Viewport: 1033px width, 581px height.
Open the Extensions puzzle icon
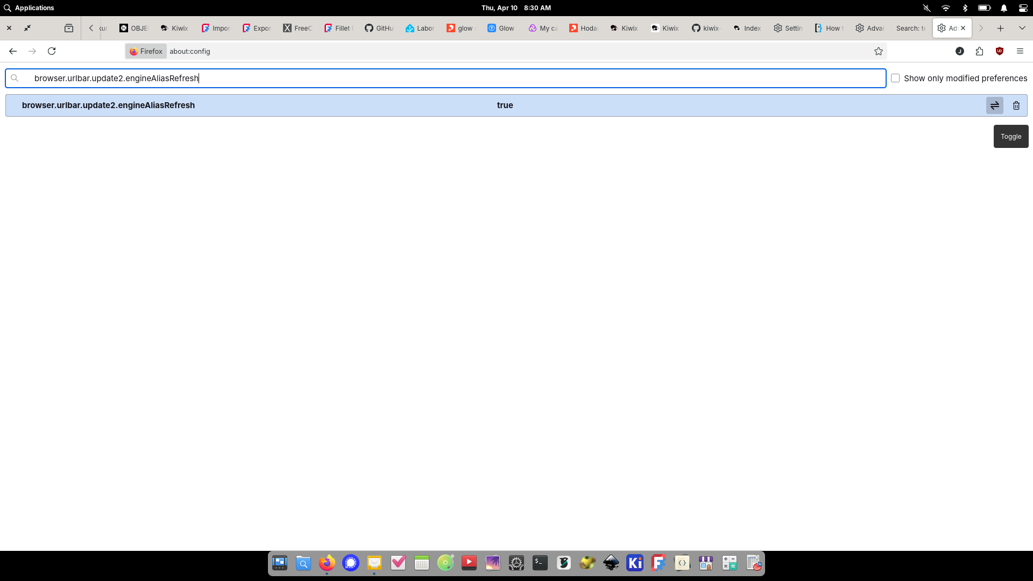[x=979, y=51]
